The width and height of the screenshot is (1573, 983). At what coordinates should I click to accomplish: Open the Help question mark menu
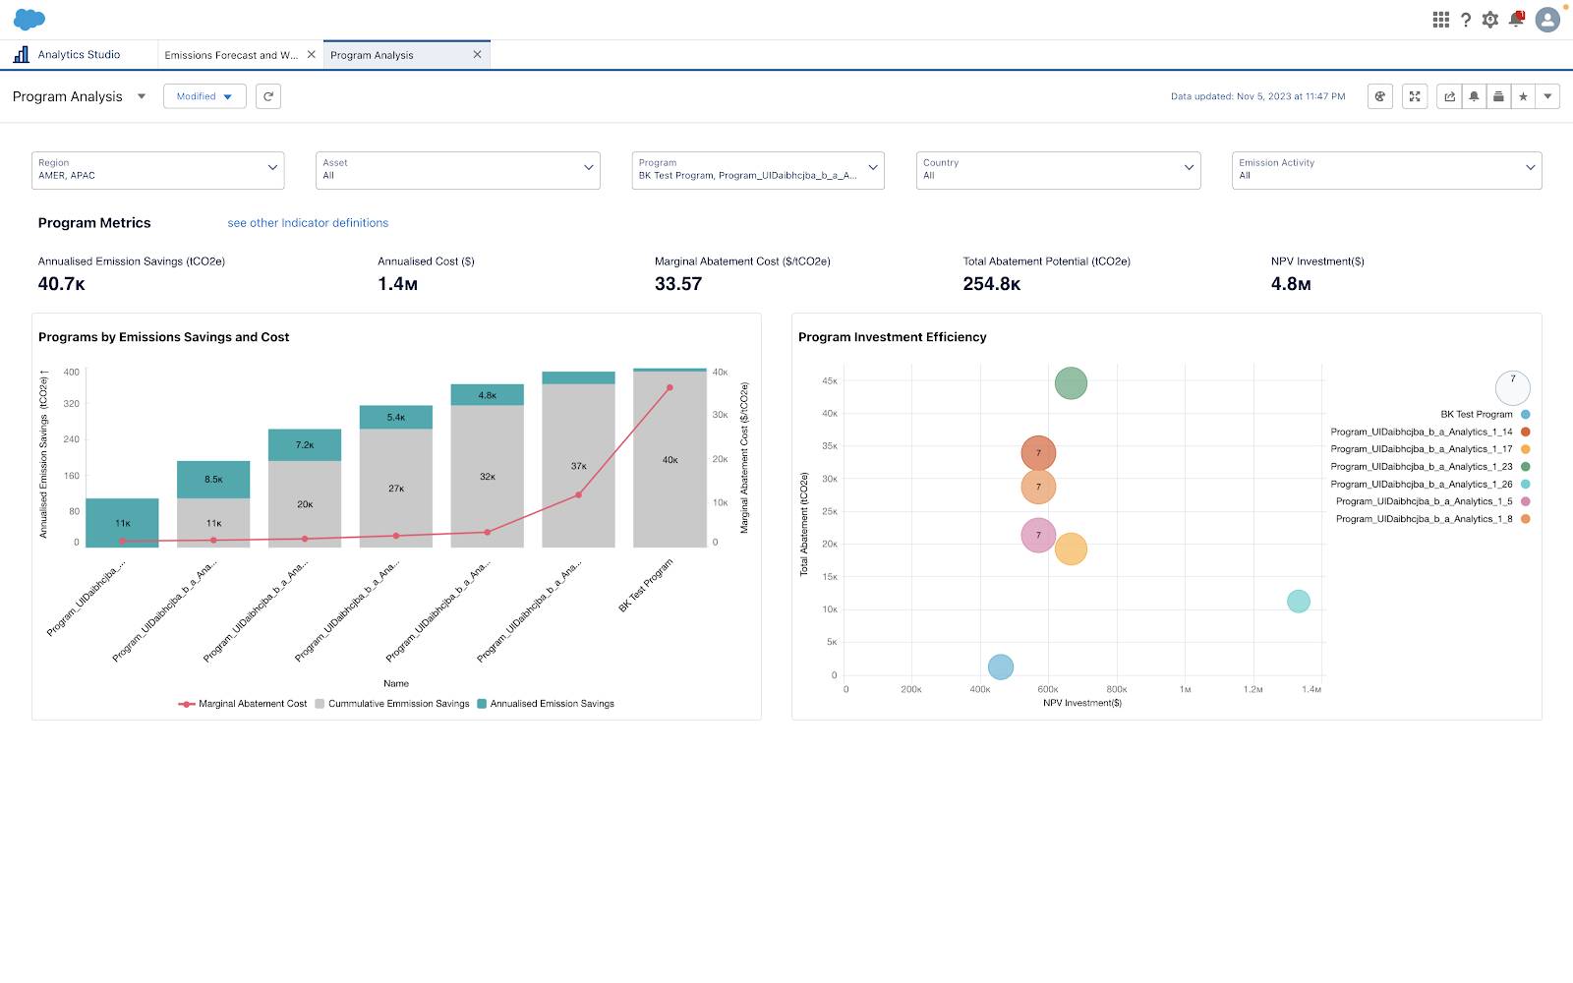[1465, 20]
